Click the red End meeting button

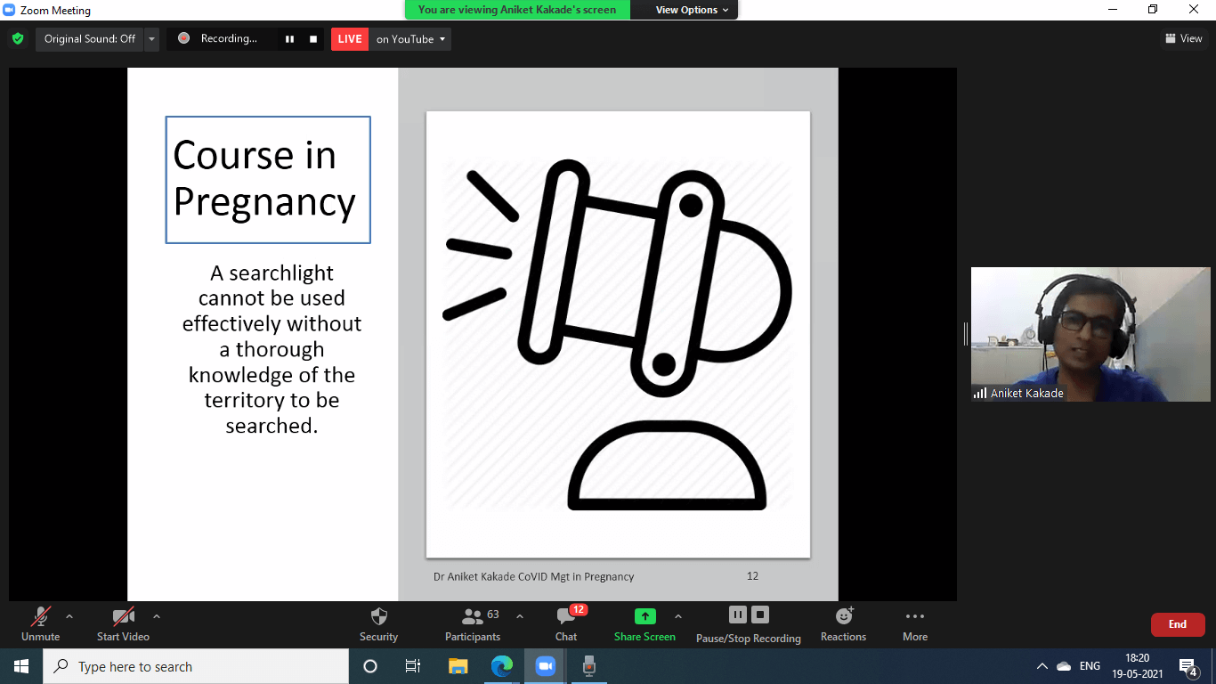pos(1177,624)
